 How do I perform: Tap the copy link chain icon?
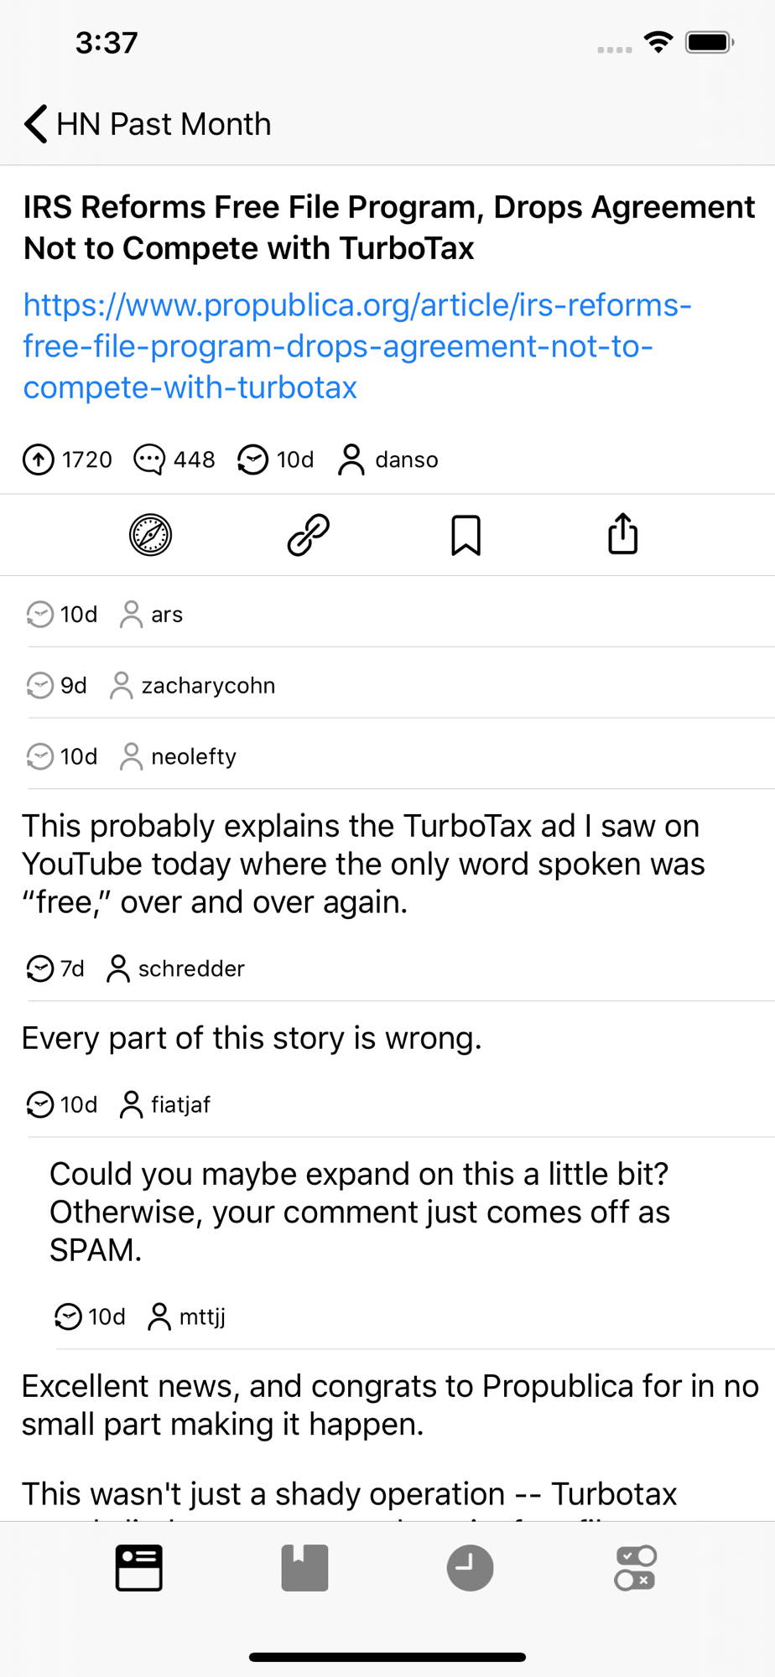tap(309, 535)
